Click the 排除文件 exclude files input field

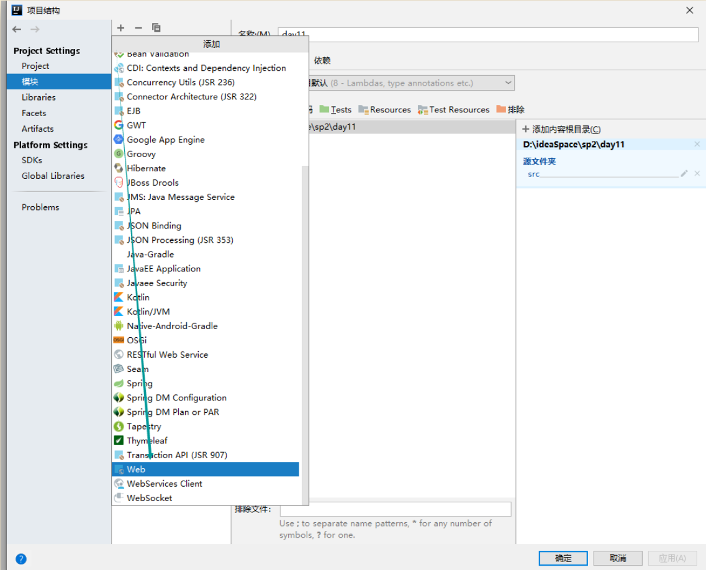[x=396, y=509]
